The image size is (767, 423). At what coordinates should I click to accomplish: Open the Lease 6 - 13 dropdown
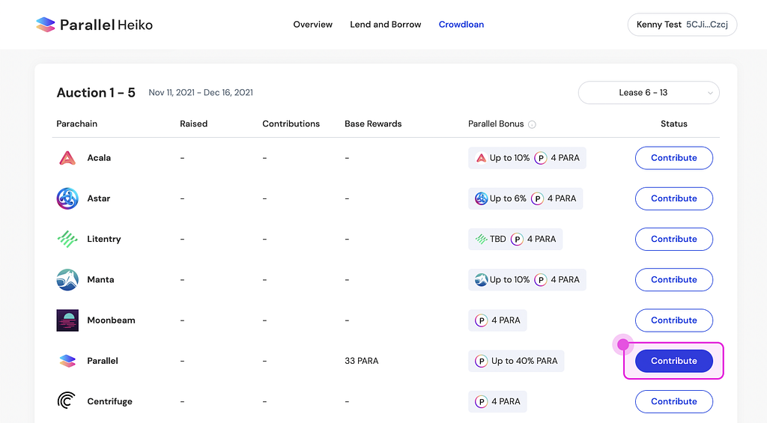(x=649, y=93)
